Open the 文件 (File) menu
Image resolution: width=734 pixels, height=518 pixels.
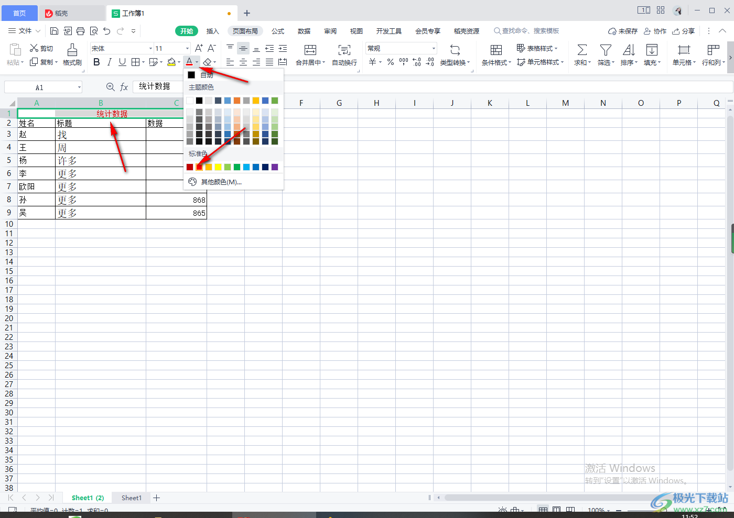point(25,31)
